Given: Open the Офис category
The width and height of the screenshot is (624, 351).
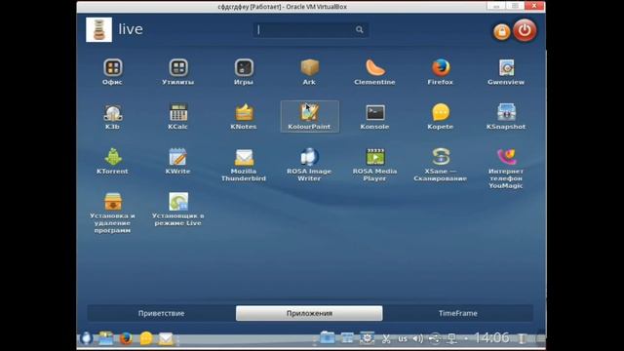Looking at the screenshot, I should (x=113, y=72).
